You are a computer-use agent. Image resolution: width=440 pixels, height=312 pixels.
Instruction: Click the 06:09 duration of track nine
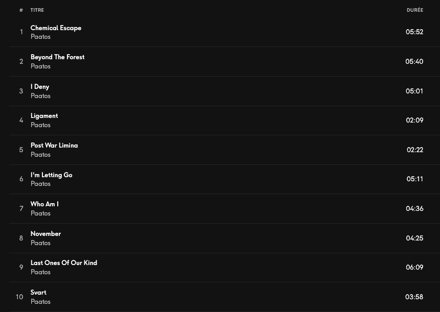(414, 267)
